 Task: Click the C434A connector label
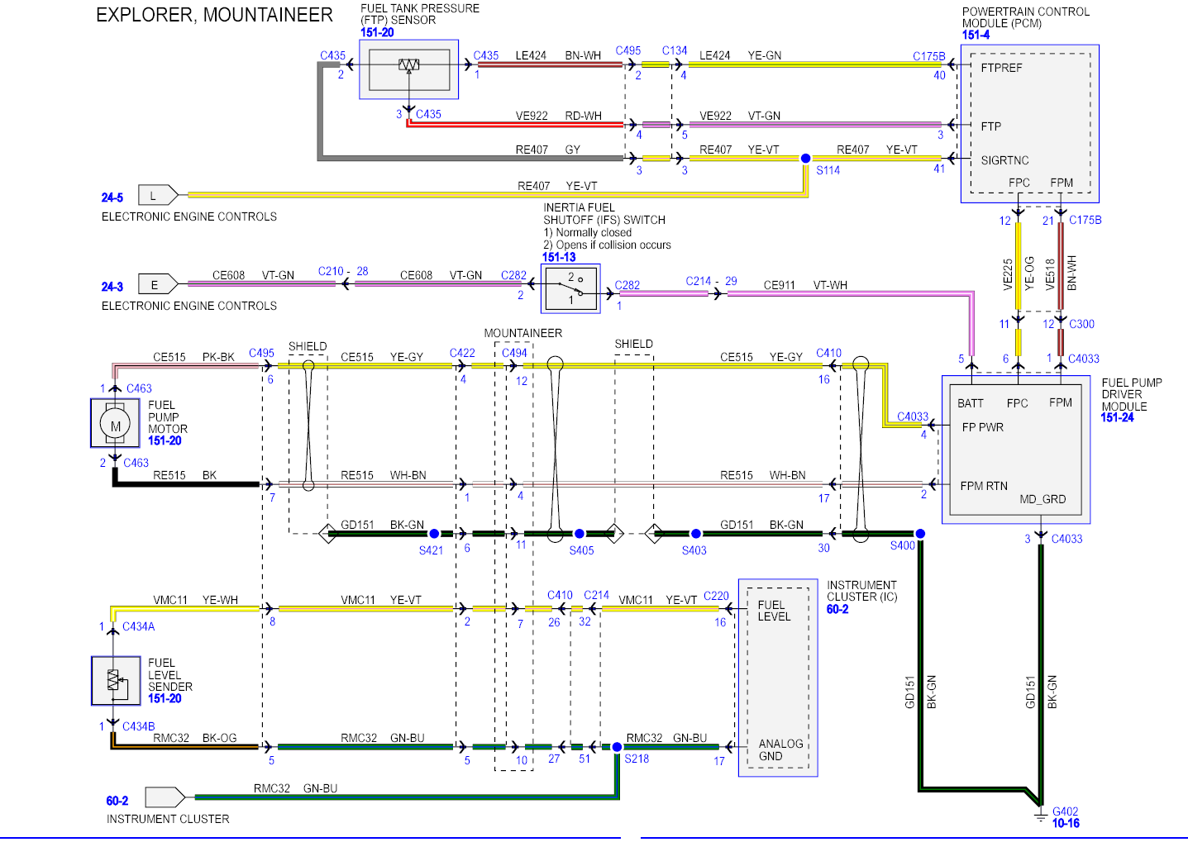(138, 626)
